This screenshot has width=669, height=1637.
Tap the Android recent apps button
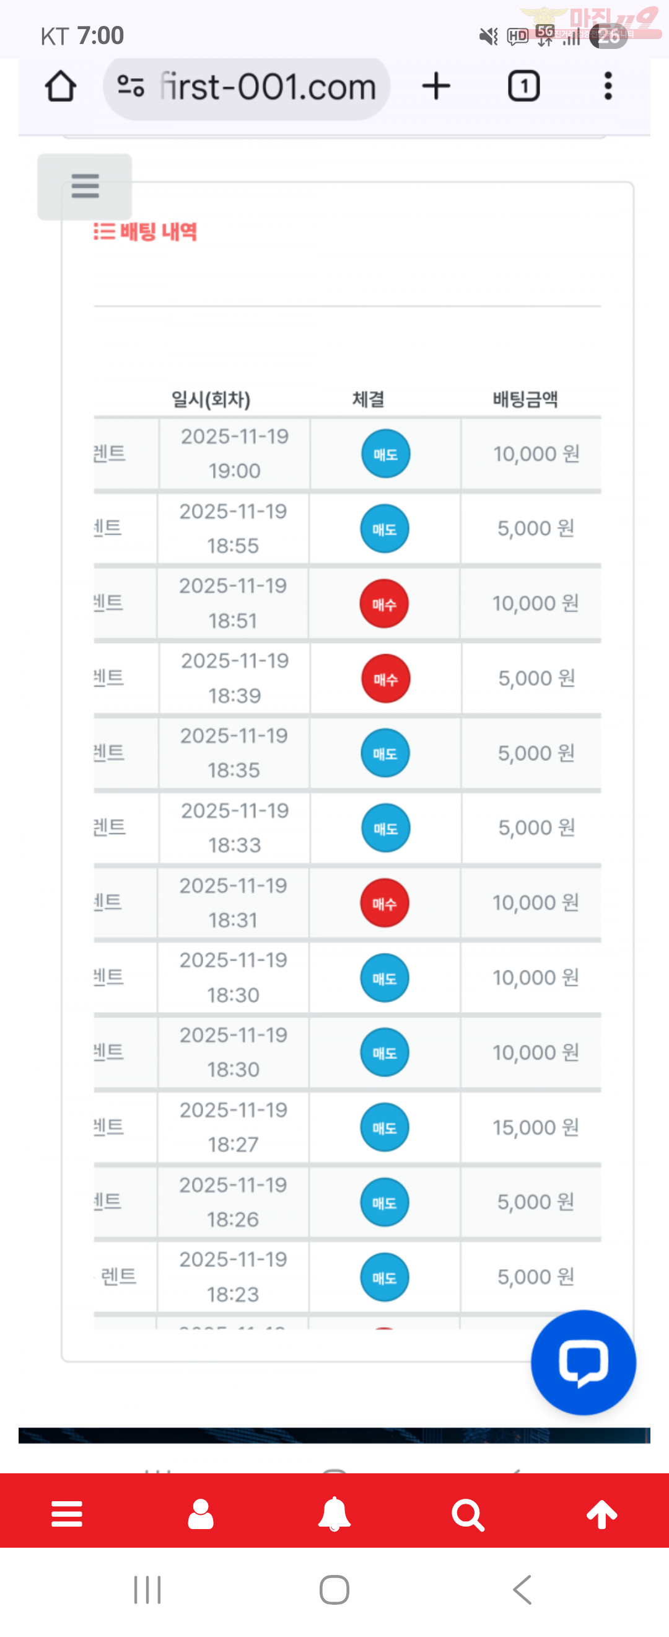point(147,1589)
